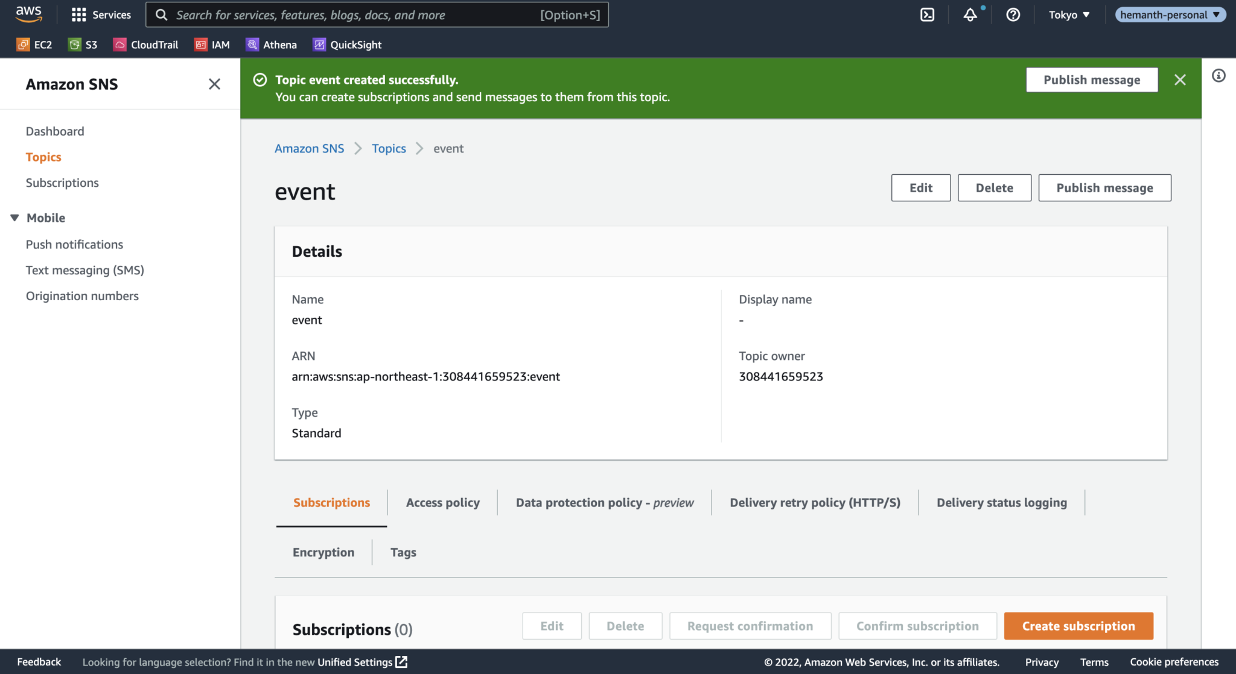
Task: Open the Tokyo region selector
Action: 1069,14
